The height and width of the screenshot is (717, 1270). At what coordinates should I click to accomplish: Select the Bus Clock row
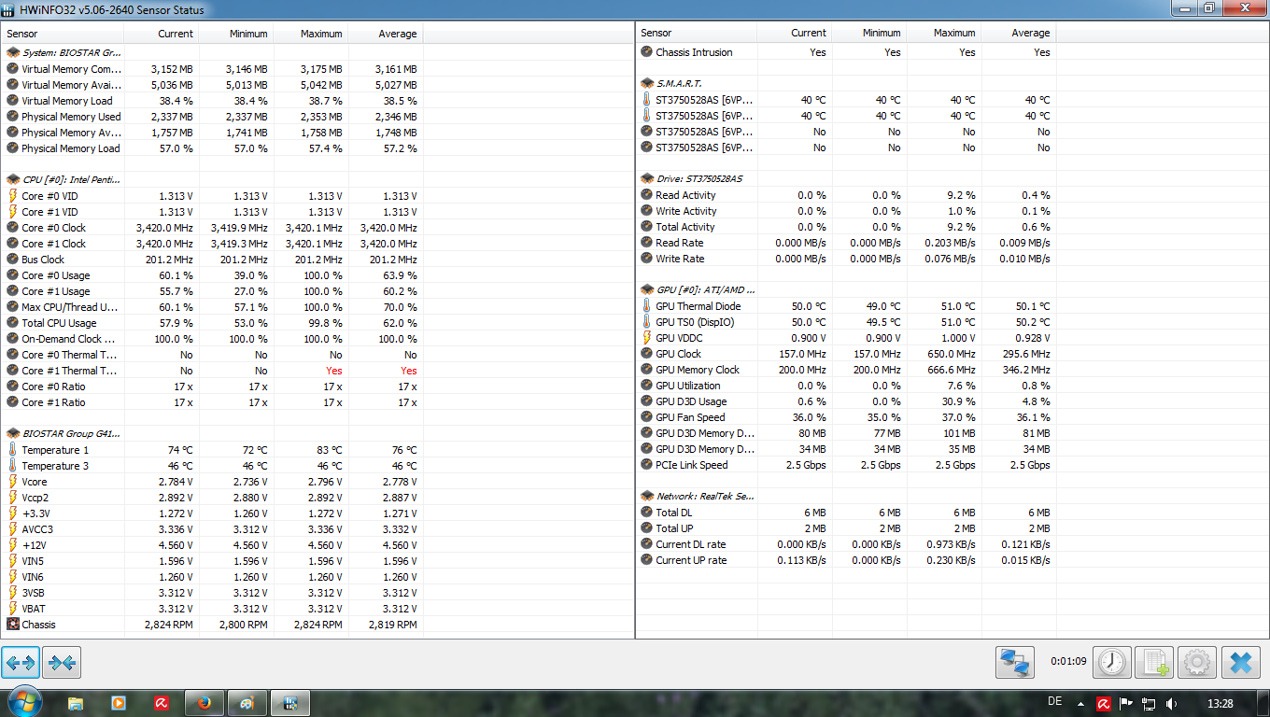[x=212, y=260]
